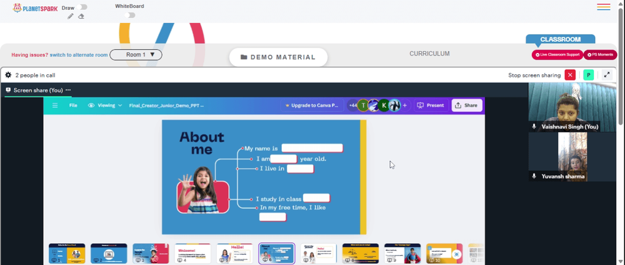The image size is (625, 265).
Task: Toggle the Draw switch
Action: (83, 7)
